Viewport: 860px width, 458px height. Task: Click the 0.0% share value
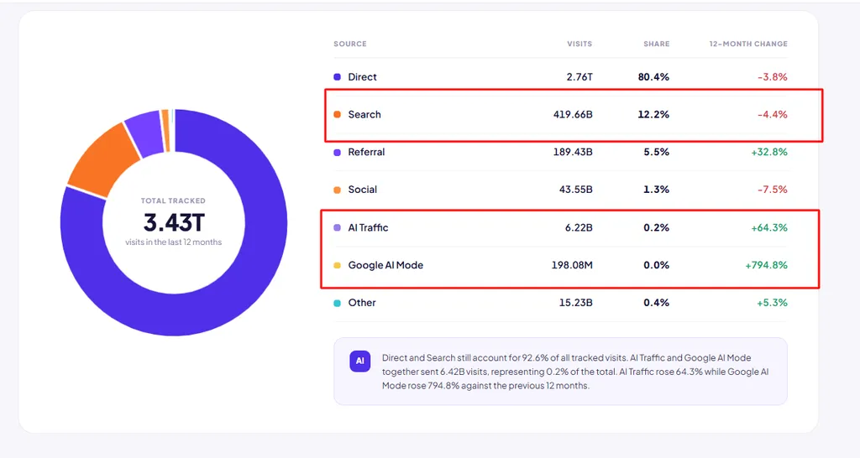[657, 265]
